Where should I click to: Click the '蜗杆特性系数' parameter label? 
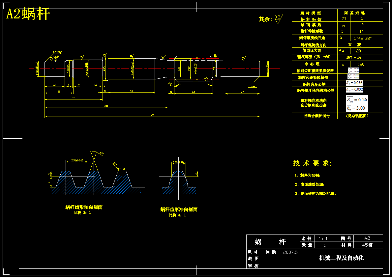pyautogui.click(x=312, y=31)
